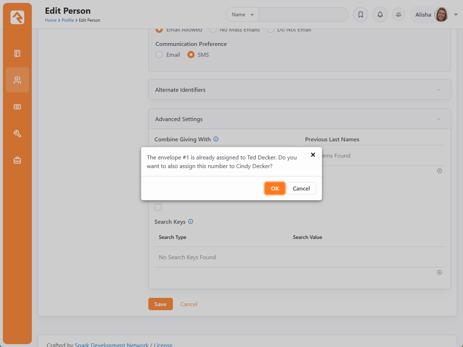Open the notifications bell icon
The height and width of the screenshot is (347, 463).
click(380, 15)
